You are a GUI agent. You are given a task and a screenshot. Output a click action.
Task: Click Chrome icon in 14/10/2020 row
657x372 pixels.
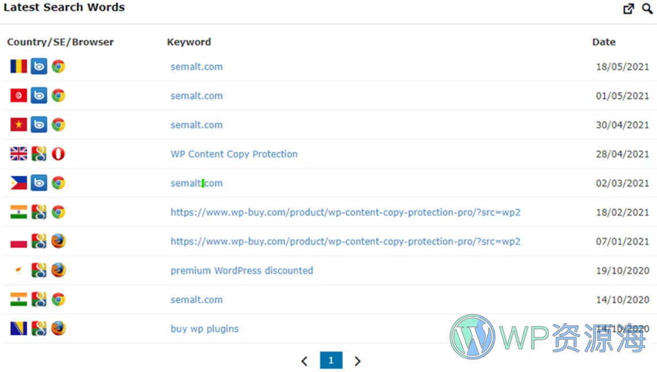tap(59, 299)
